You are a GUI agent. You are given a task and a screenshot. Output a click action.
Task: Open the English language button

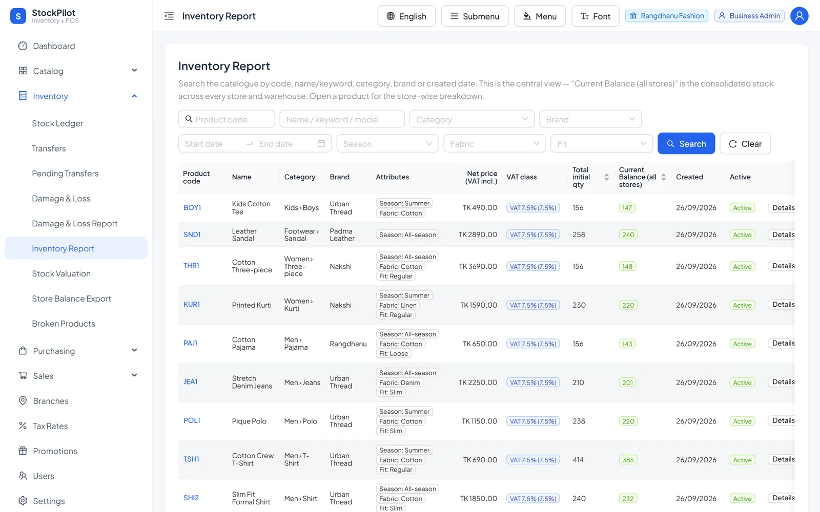pos(406,16)
